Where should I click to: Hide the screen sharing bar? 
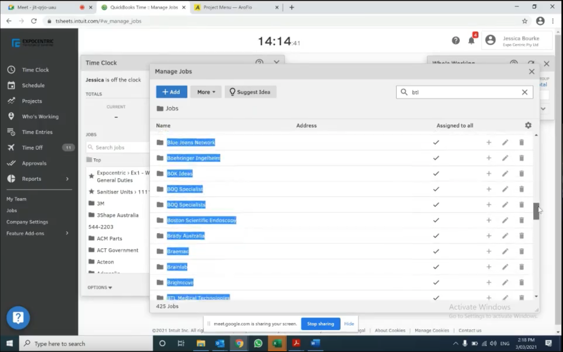click(349, 324)
